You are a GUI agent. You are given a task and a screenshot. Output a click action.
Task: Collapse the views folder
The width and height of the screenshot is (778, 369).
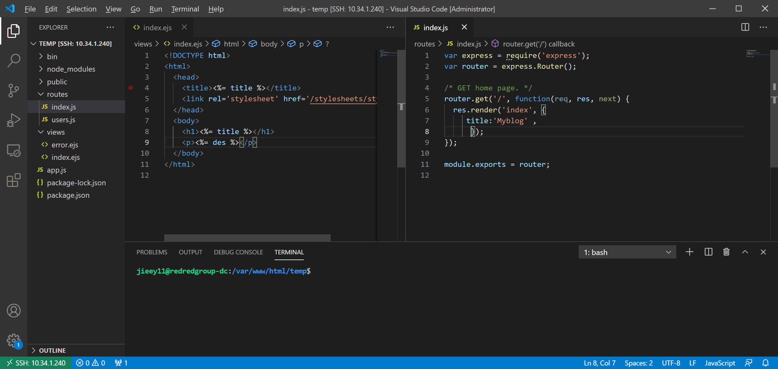[55, 132]
